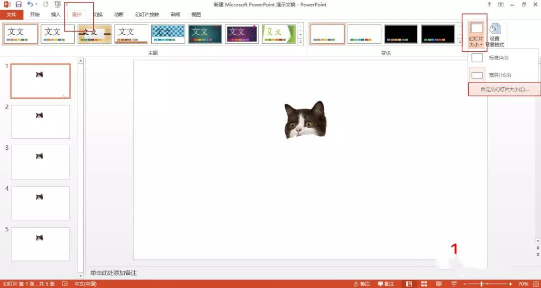Expand the variants gallery more arrow
Viewport: 541px width, 288px height.
[x=459, y=42]
